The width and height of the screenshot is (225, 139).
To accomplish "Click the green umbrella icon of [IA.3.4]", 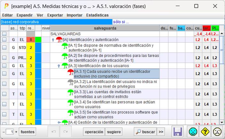I will coord(71,102).
